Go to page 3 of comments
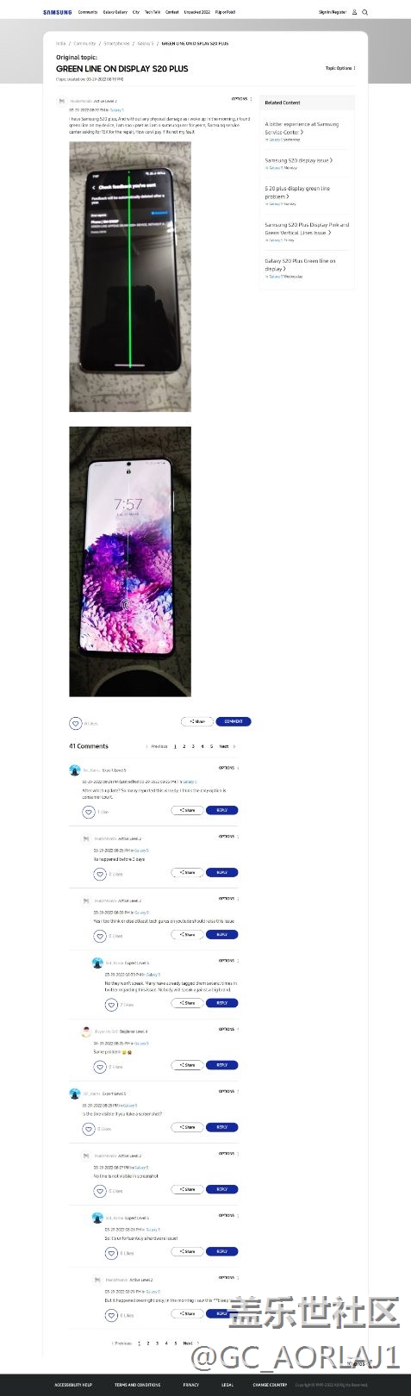This screenshot has height=1396, width=411. (193, 746)
